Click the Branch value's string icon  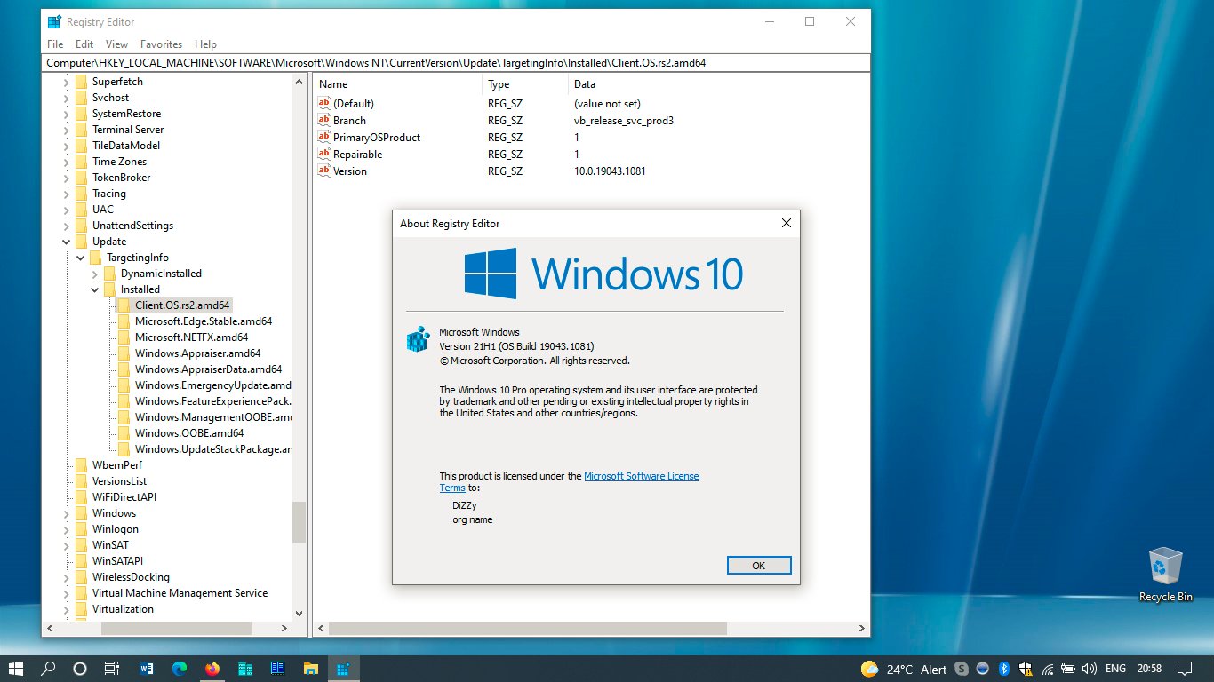pos(324,120)
